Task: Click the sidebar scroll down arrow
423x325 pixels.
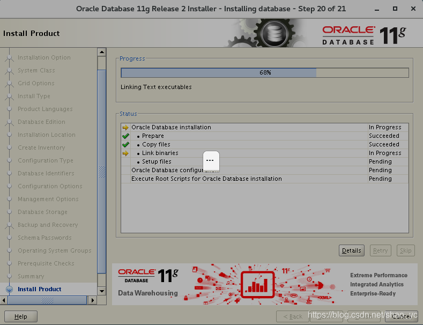Action: (x=102, y=291)
